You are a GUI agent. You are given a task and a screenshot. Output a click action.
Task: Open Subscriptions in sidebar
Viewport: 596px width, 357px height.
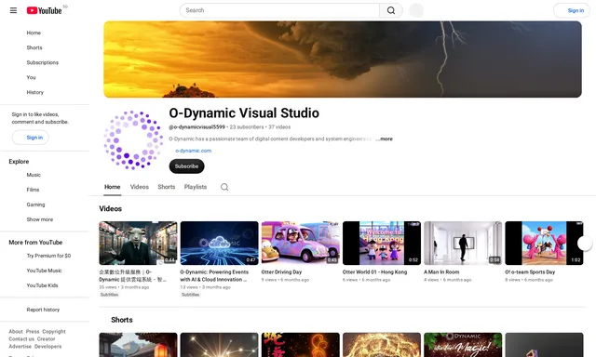click(43, 62)
